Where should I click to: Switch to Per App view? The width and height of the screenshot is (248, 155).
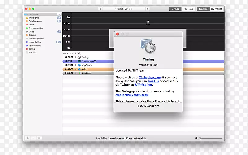point(175,9)
